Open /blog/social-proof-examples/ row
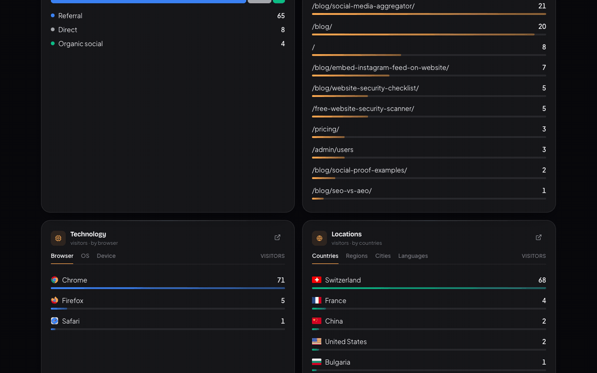597x373 pixels. tap(429, 172)
